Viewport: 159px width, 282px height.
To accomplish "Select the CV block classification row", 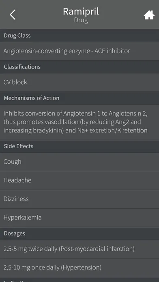I will 79,82.
